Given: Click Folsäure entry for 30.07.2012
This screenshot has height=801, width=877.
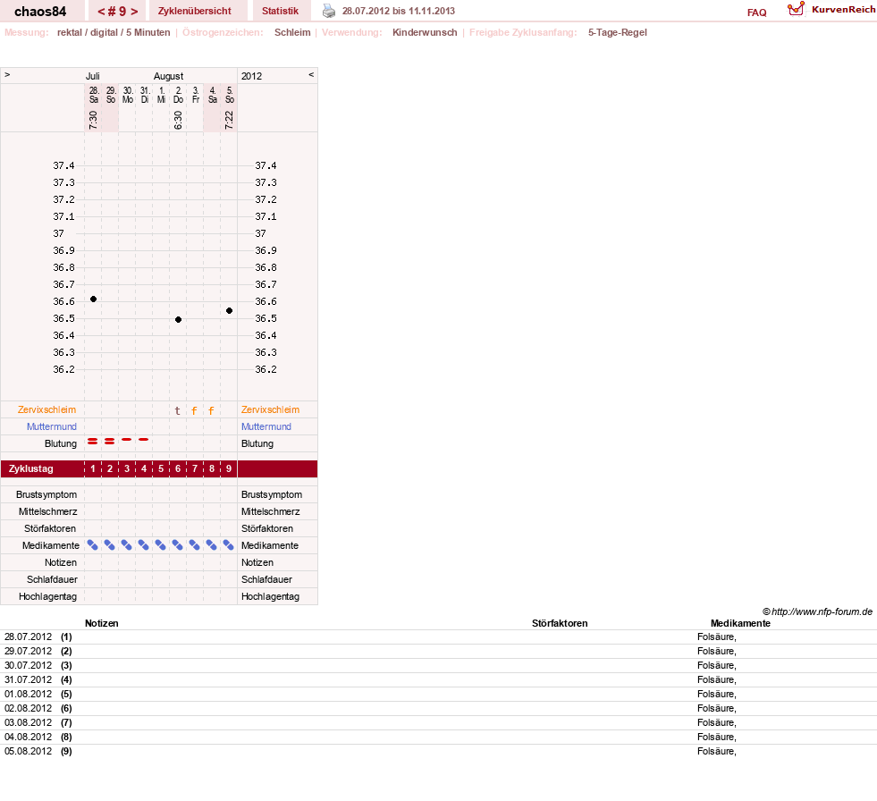Looking at the screenshot, I should pos(716,665).
